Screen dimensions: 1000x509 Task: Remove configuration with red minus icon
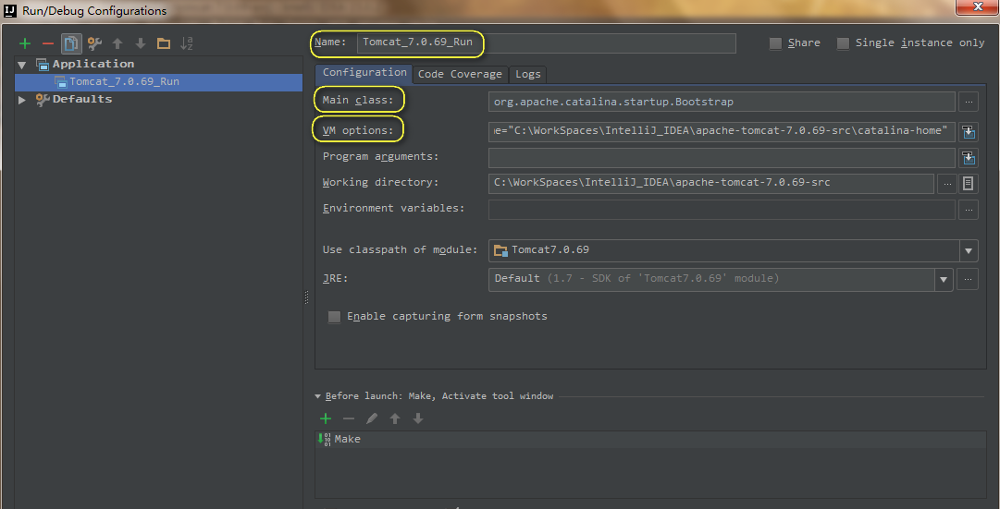coord(48,43)
